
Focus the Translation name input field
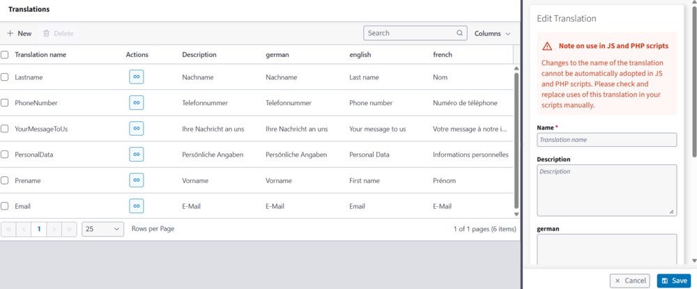(x=606, y=140)
